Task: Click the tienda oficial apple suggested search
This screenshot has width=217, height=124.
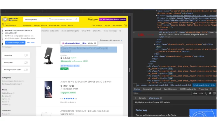Action: click(111, 31)
